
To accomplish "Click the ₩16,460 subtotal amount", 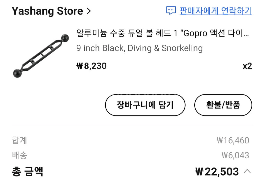I will coord(233,140).
